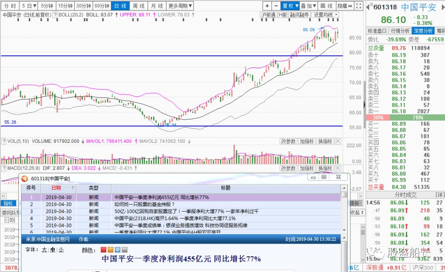
Task: Click 换指标 on VOL panel
Action: [325, 142]
